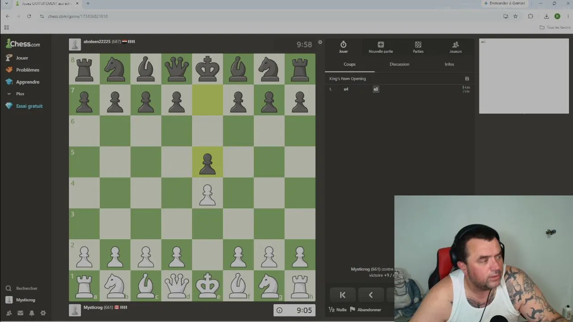Focus the chess.com address bar

tap(269, 16)
